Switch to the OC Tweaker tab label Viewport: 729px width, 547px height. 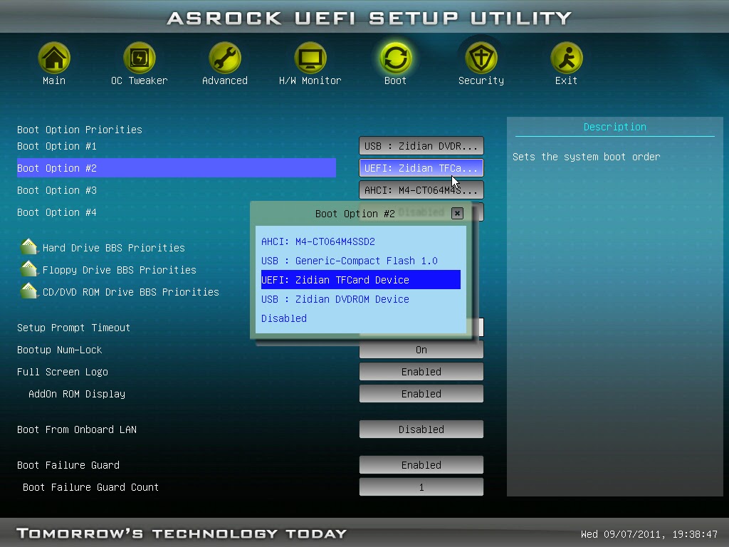pos(139,80)
